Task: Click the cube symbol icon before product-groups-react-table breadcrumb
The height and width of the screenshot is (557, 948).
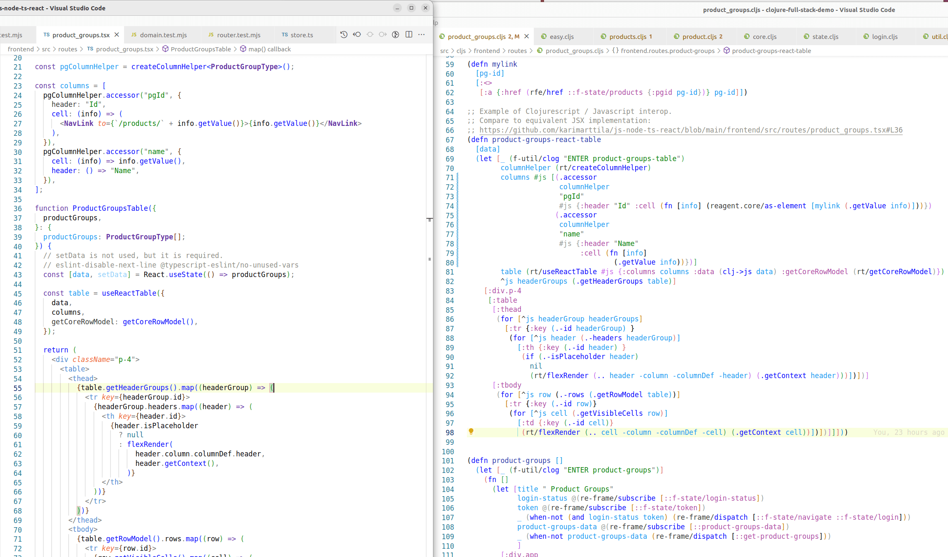Action: click(727, 50)
